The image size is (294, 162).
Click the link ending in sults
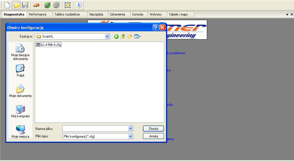170,105
